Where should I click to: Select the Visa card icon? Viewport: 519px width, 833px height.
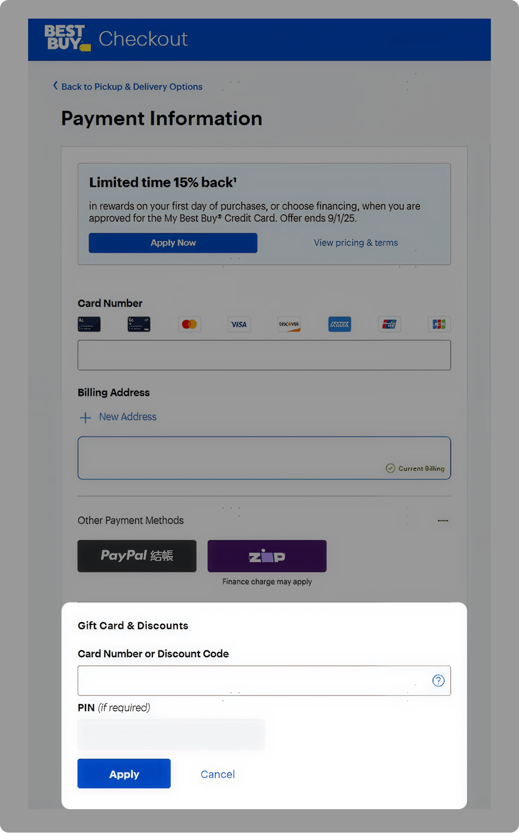point(239,324)
